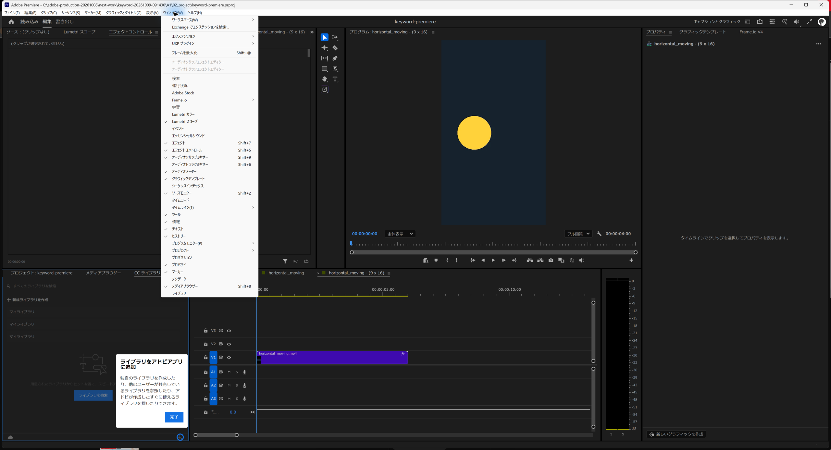
Task: Click horizontal_moving.mp4 clip in timeline
Action: click(x=332, y=358)
